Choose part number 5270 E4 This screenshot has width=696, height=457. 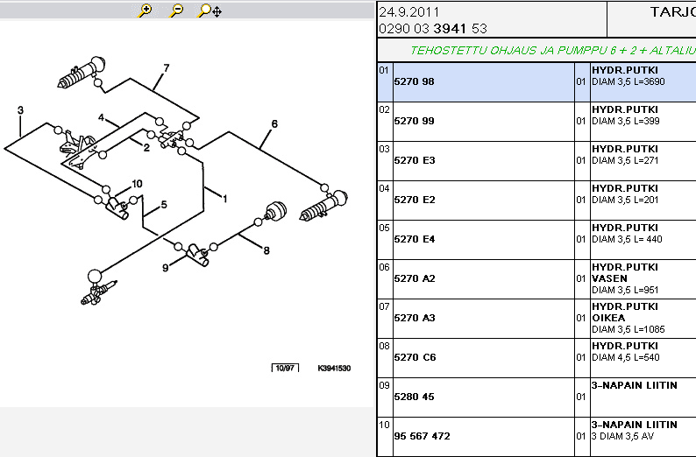[x=415, y=239]
